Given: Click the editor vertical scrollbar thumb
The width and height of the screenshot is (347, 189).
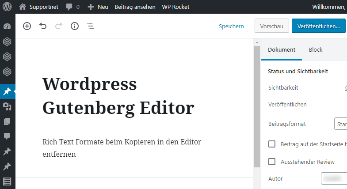Looking at the screenshot, I should point(257,106).
